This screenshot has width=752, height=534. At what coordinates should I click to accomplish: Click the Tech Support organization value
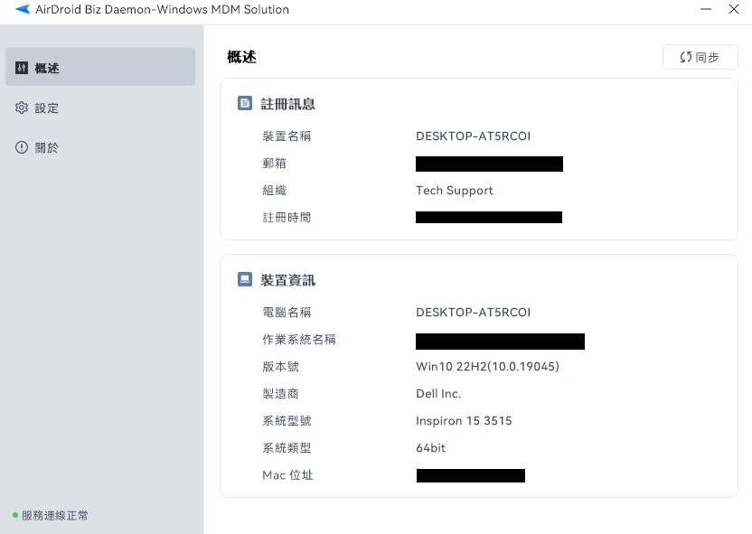(454, 191)
